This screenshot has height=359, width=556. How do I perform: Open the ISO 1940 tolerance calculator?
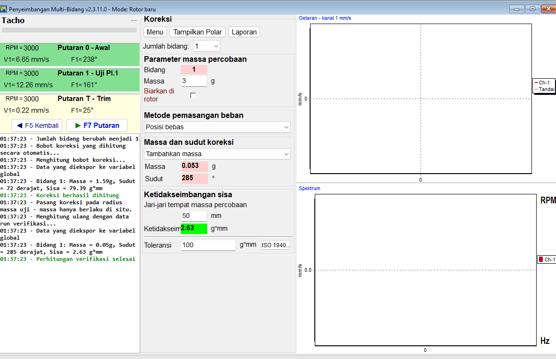(276, 245)
